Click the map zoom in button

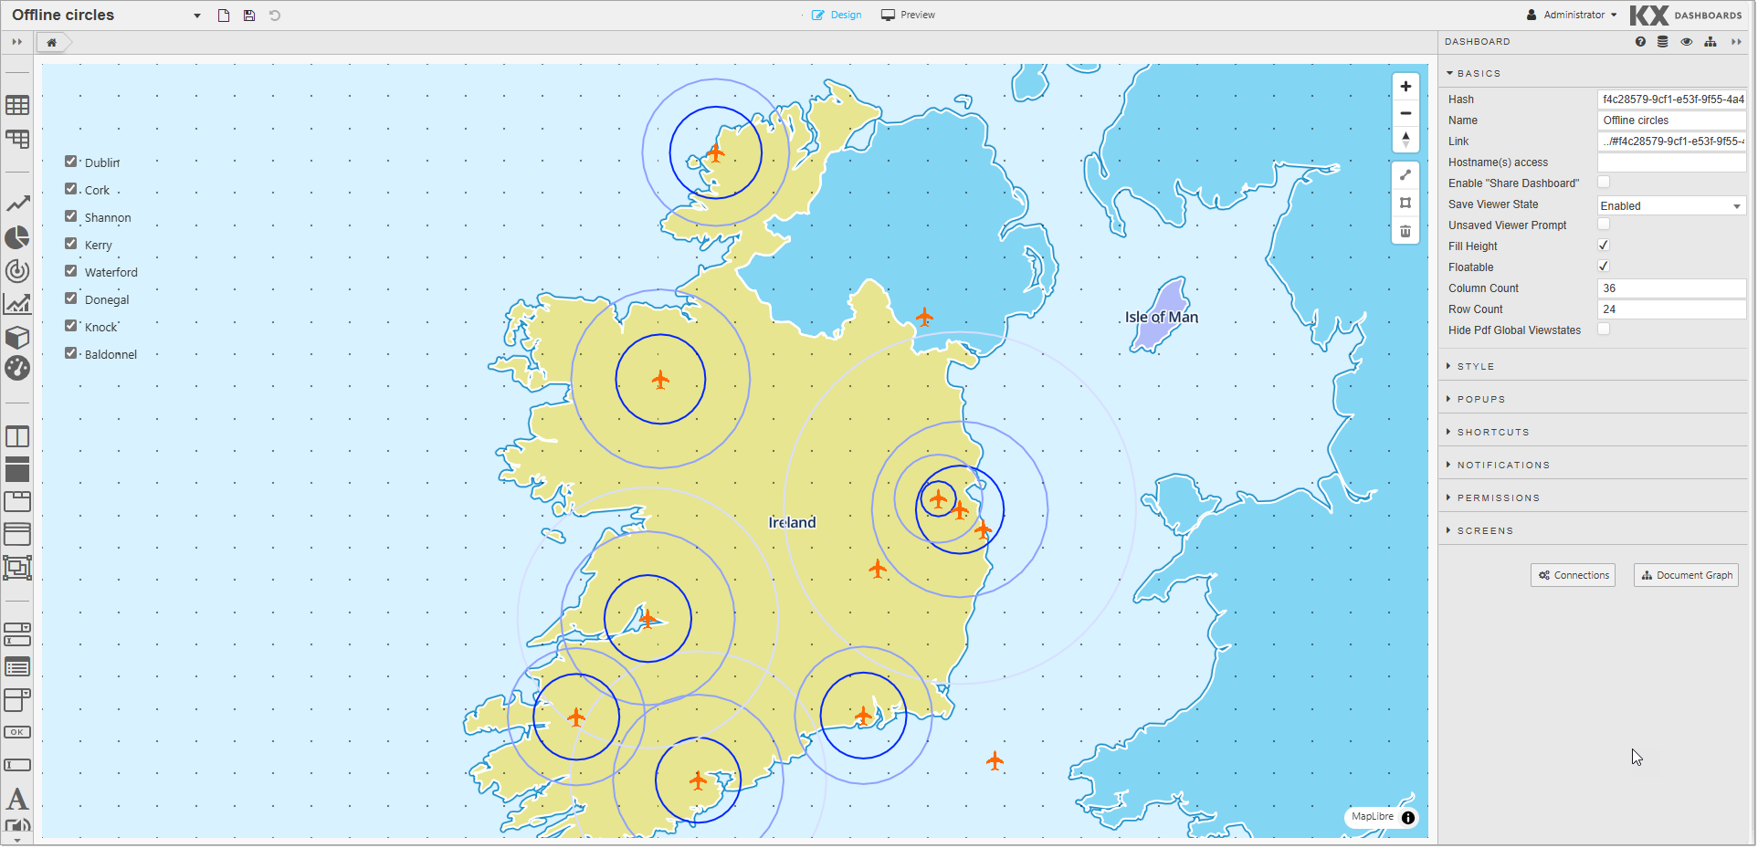click(1406, 87)
